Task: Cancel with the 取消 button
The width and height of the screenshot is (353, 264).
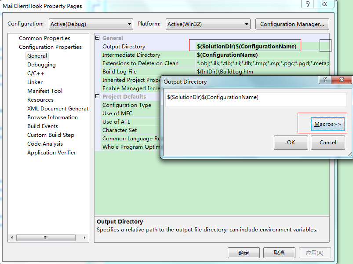Action: click(279, 253)
